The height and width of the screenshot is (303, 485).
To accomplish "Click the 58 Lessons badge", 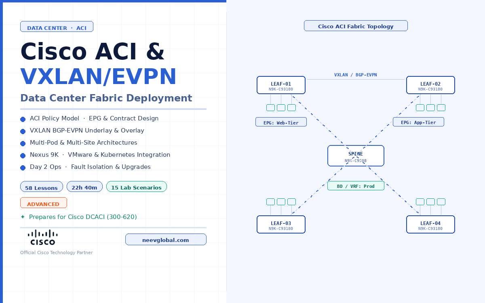I will pyautogui.click(x=42, y=187).
